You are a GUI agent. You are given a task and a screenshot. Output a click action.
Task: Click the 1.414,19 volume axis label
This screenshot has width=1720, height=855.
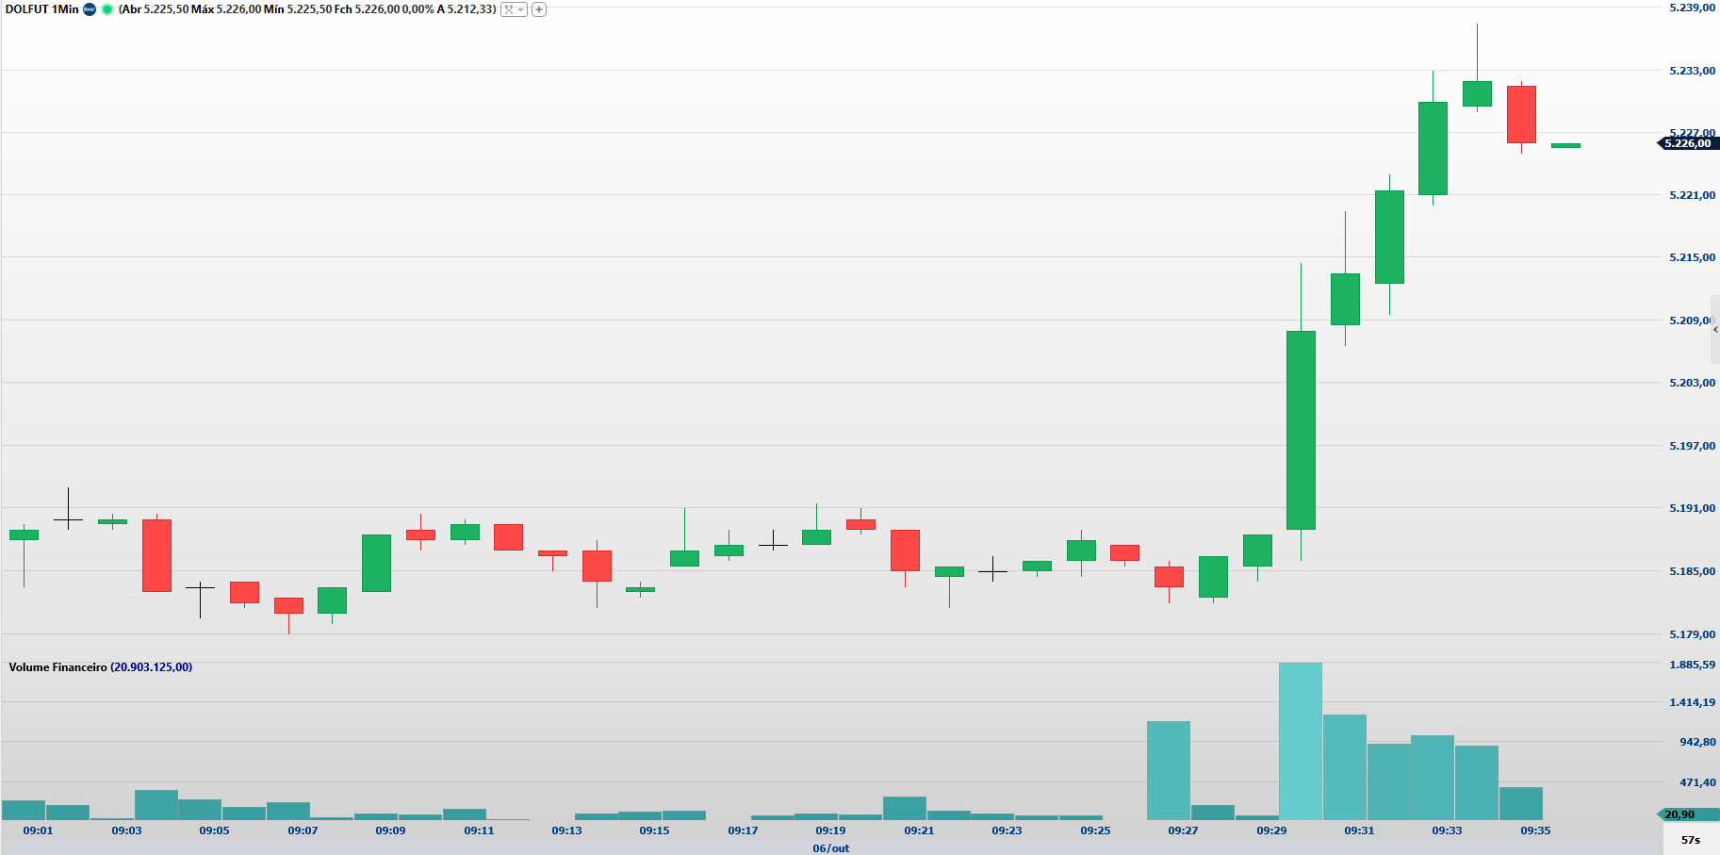[1692, 702]
